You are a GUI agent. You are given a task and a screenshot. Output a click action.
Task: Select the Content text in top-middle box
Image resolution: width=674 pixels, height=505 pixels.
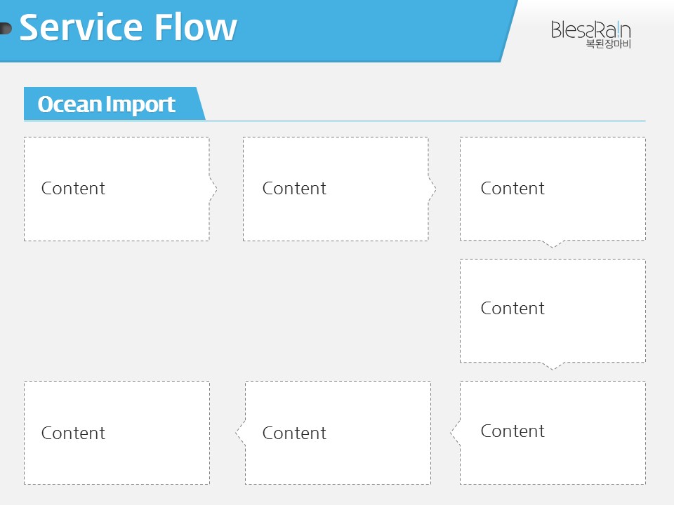(x=294, y=189)
